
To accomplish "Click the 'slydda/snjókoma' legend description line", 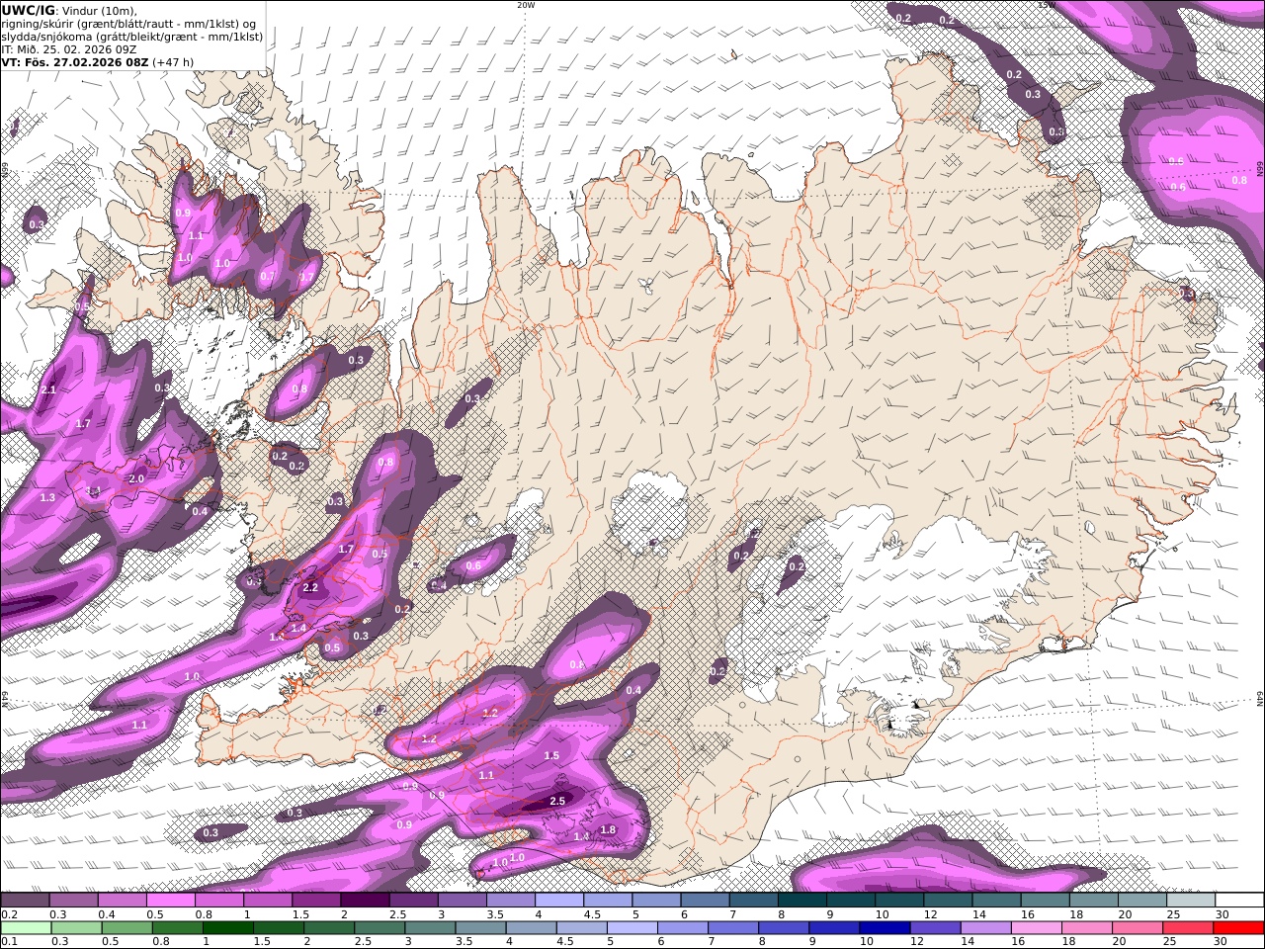I will [x=131, y=36].
